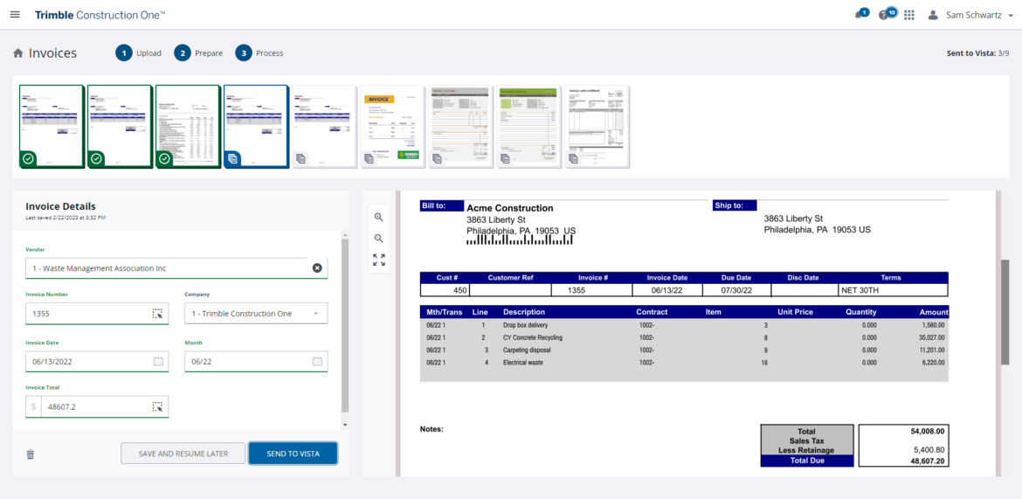This screenshot has width=1022, height=499.
Task: Expand the document viewer to fullscreen
Action: tap(379, 260)
